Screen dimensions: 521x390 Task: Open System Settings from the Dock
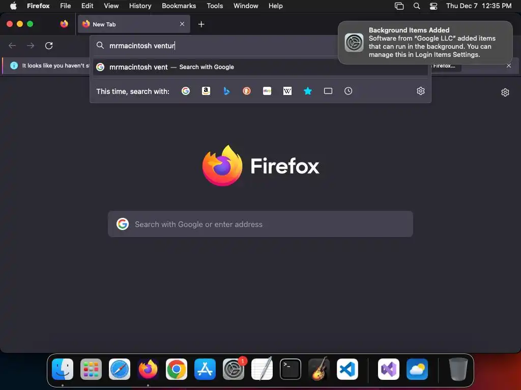[x=233, y=369]
